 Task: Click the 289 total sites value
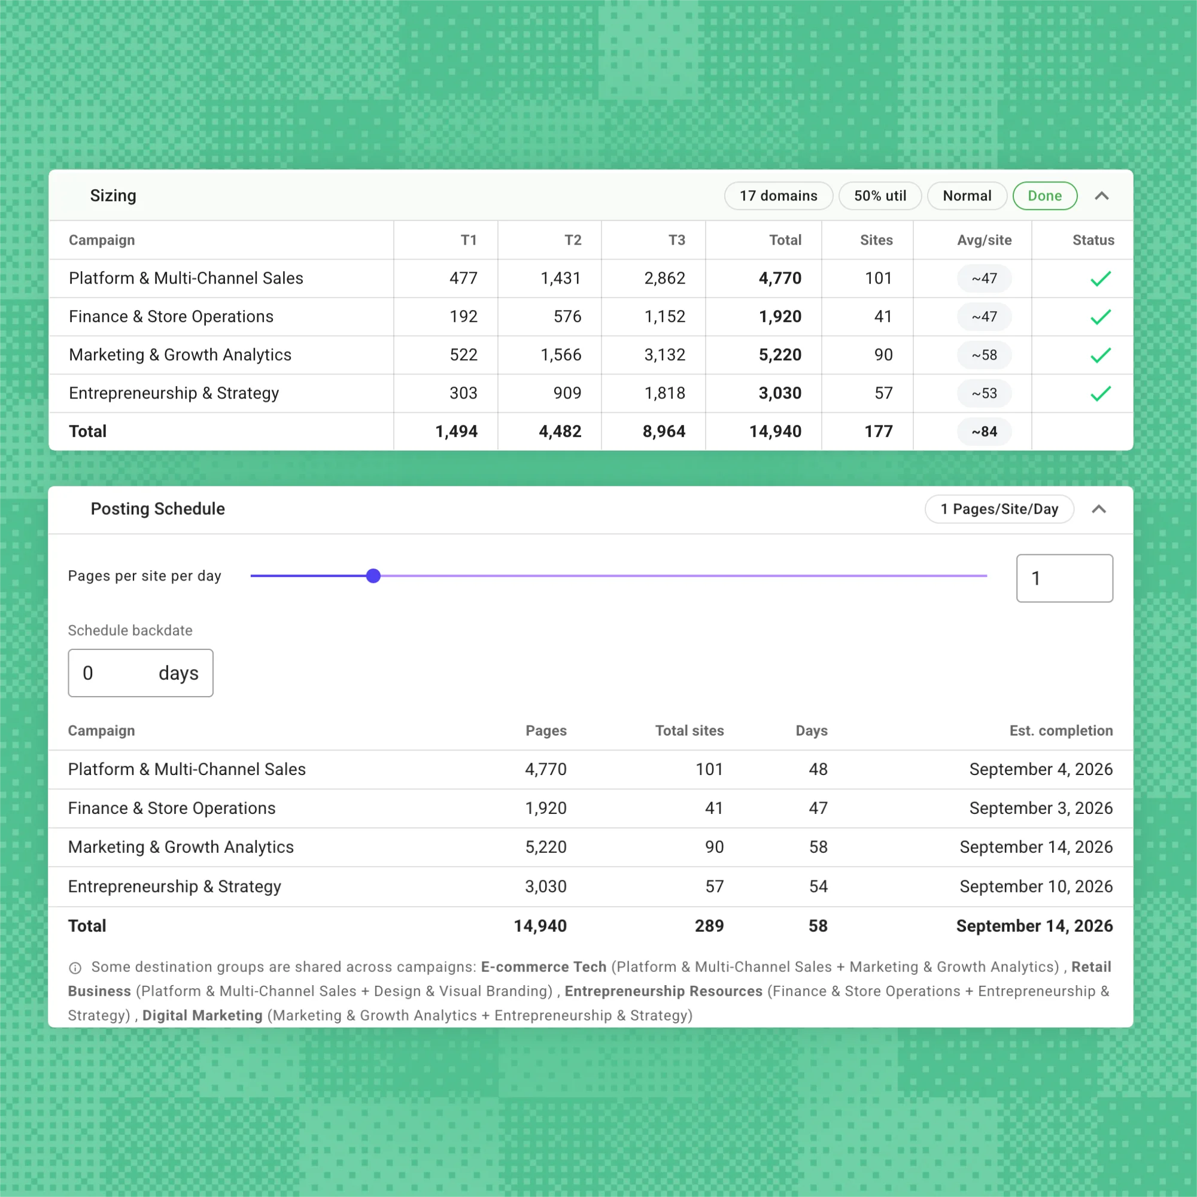click(709, 926)
